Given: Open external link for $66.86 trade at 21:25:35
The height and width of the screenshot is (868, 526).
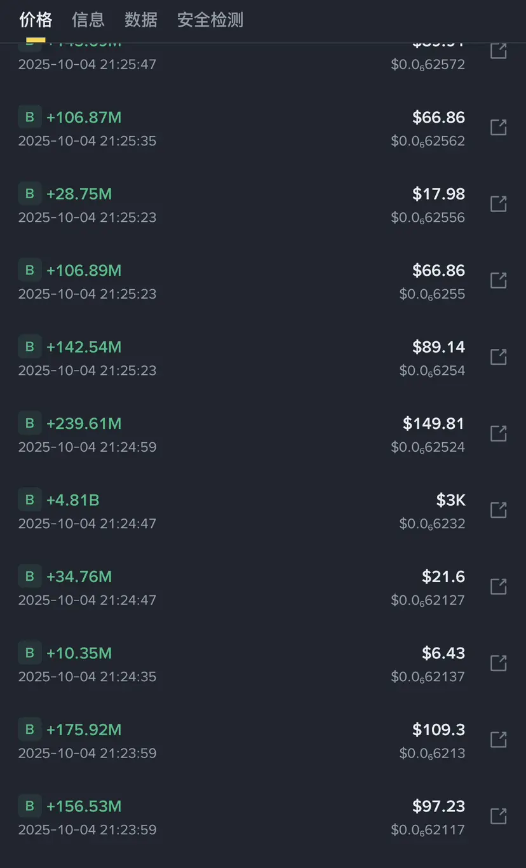Looking at the screenshot, I should click(x=499, y=128).
